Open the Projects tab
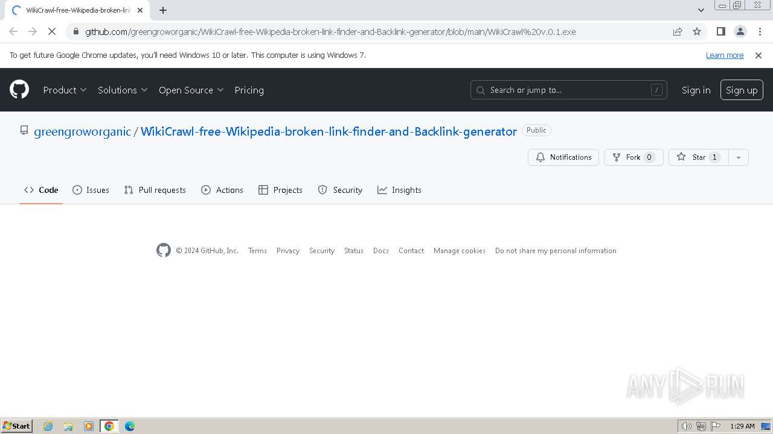The image size is (773, 434). (x=280, y=190)
